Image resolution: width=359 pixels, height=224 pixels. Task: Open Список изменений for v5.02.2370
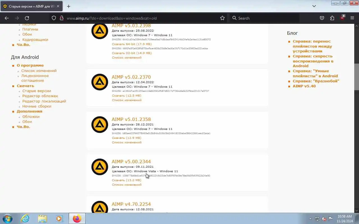[x=127, y=100]
